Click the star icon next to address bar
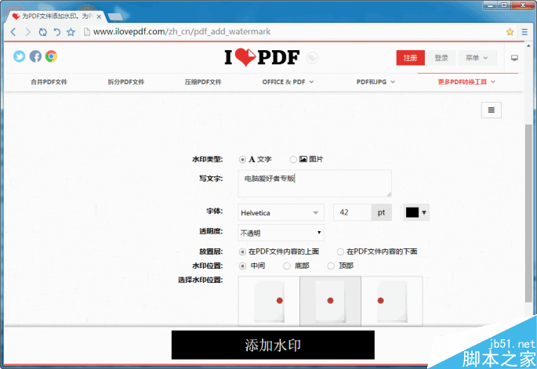The width and height of the screenshot is (537, 369). tap(71, 32)
